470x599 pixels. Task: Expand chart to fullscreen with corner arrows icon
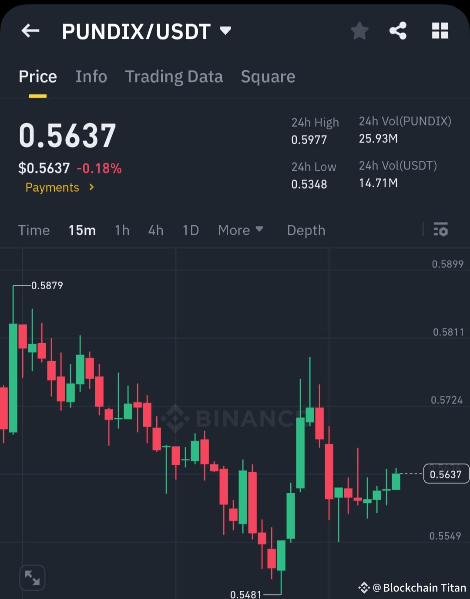[x=32, y=577]
